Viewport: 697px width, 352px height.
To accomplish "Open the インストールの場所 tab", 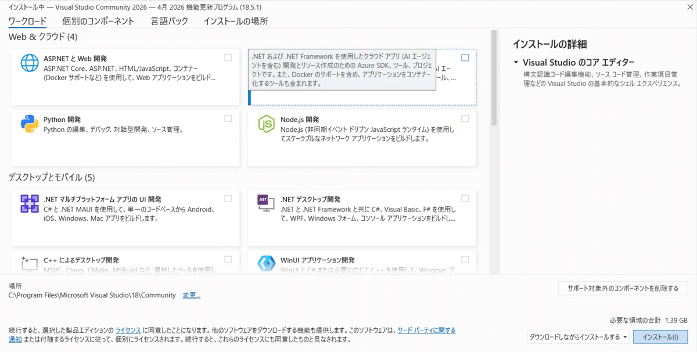I will pyautogui.click(x=236, y=21).
